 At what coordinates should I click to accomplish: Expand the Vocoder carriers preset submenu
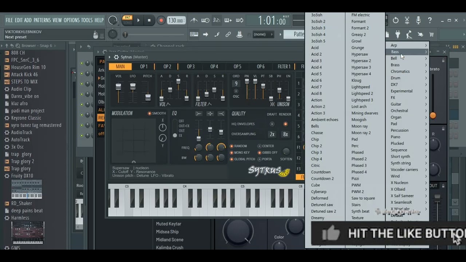tap(407, 170)
